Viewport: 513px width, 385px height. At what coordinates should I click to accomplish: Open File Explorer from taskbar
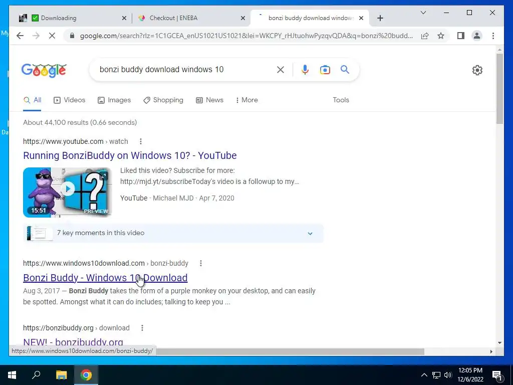(x=61, y=375)
